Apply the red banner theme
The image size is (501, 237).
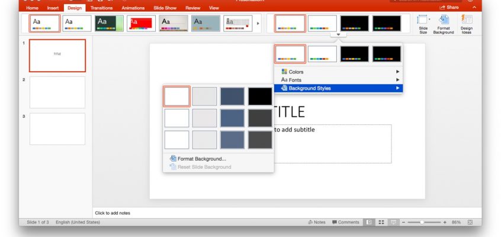click(x=141, y=23)
